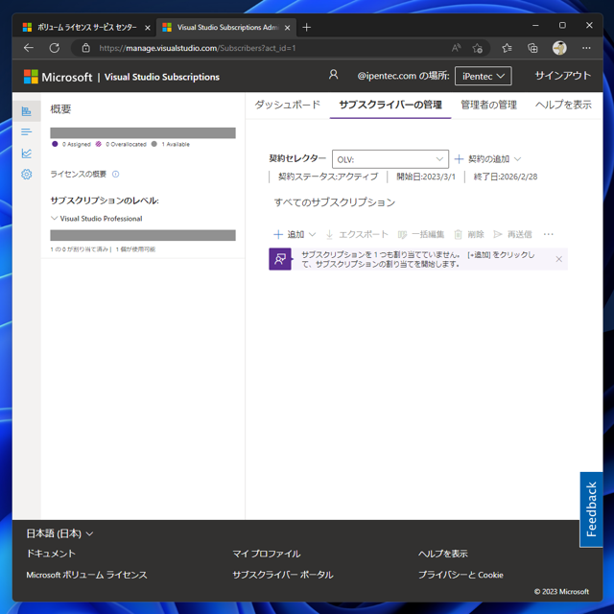Open the browser favorites list icon
Screen dimensions: 614x614
507,48
